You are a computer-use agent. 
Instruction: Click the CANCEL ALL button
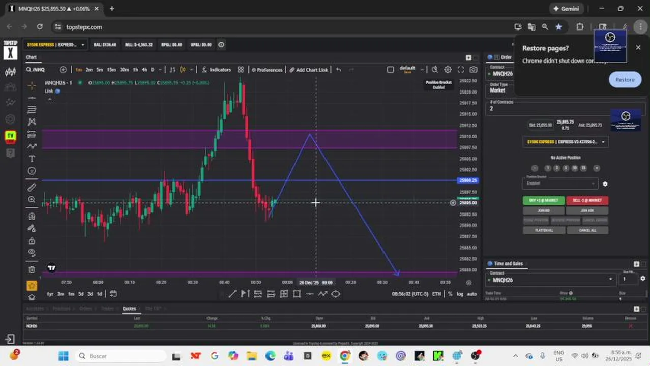tap(587, 230)
